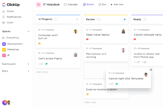This screenshot has width=163, height=108.
Task: Add task with plus in Review column
Action: click(124, 19)
